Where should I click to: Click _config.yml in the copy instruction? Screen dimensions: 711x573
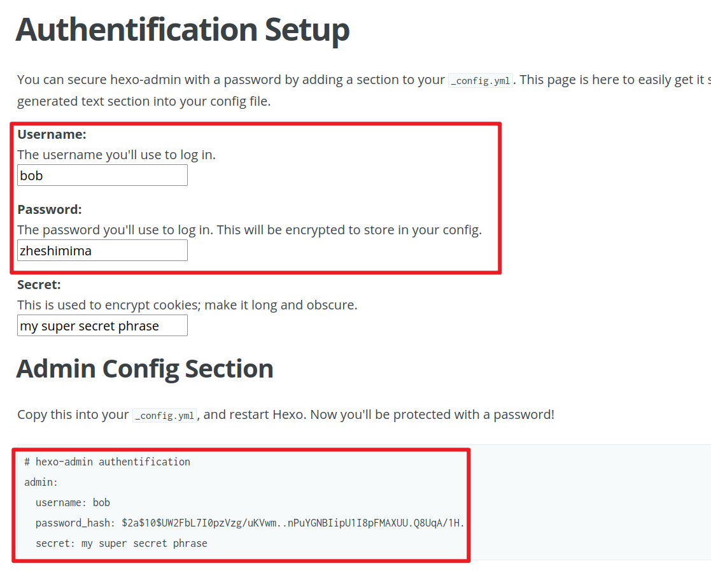click(165, 415)
